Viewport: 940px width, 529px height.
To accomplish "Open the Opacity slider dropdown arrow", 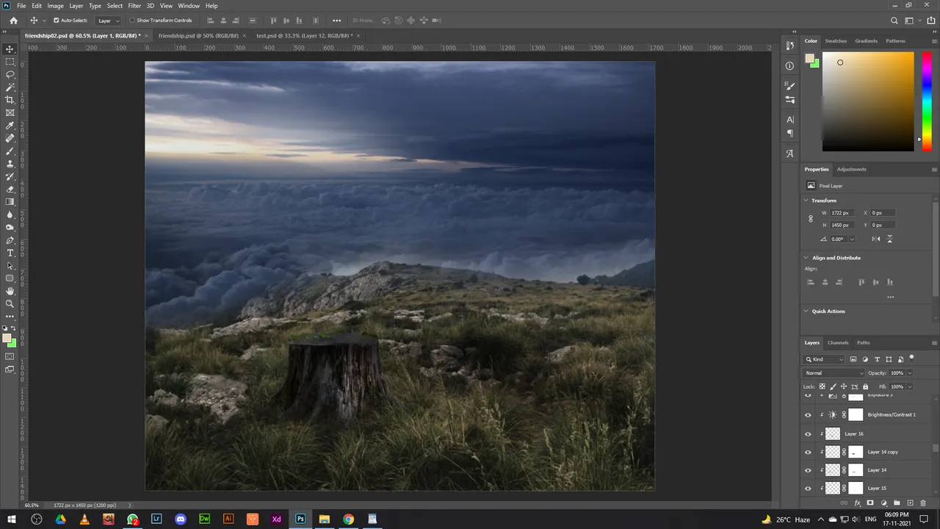I will [x=909, y=373].
